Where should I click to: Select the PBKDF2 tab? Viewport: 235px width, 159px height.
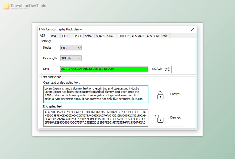tap(124, 36)
